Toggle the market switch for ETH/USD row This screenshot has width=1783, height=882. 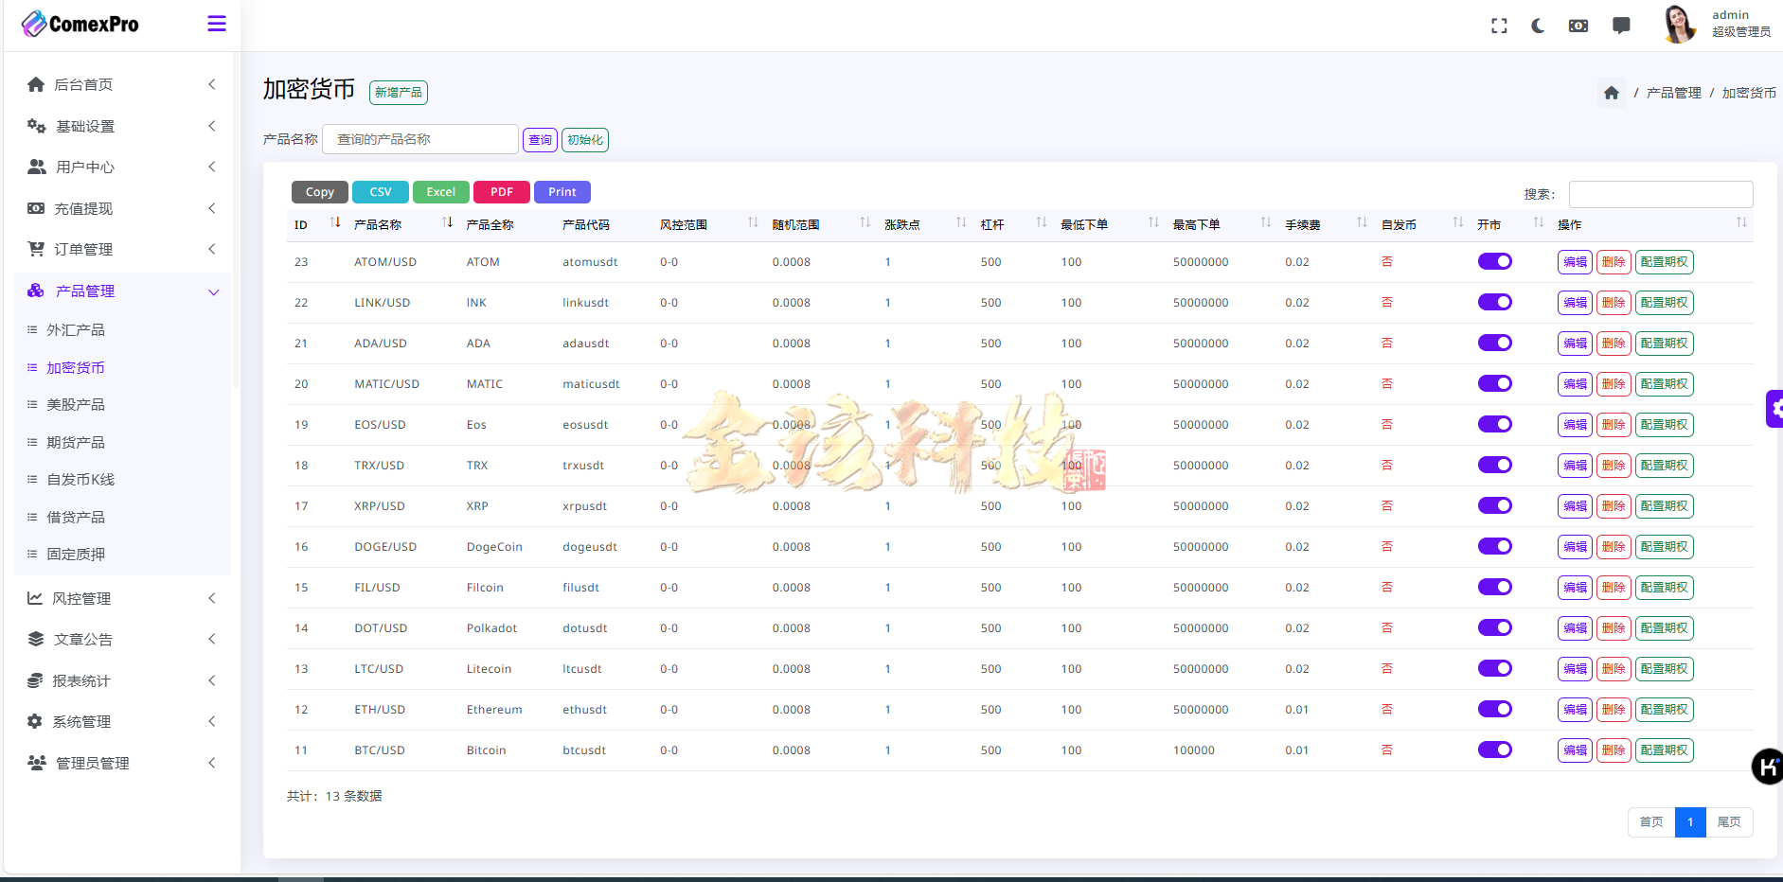[x=1495, y=709]
